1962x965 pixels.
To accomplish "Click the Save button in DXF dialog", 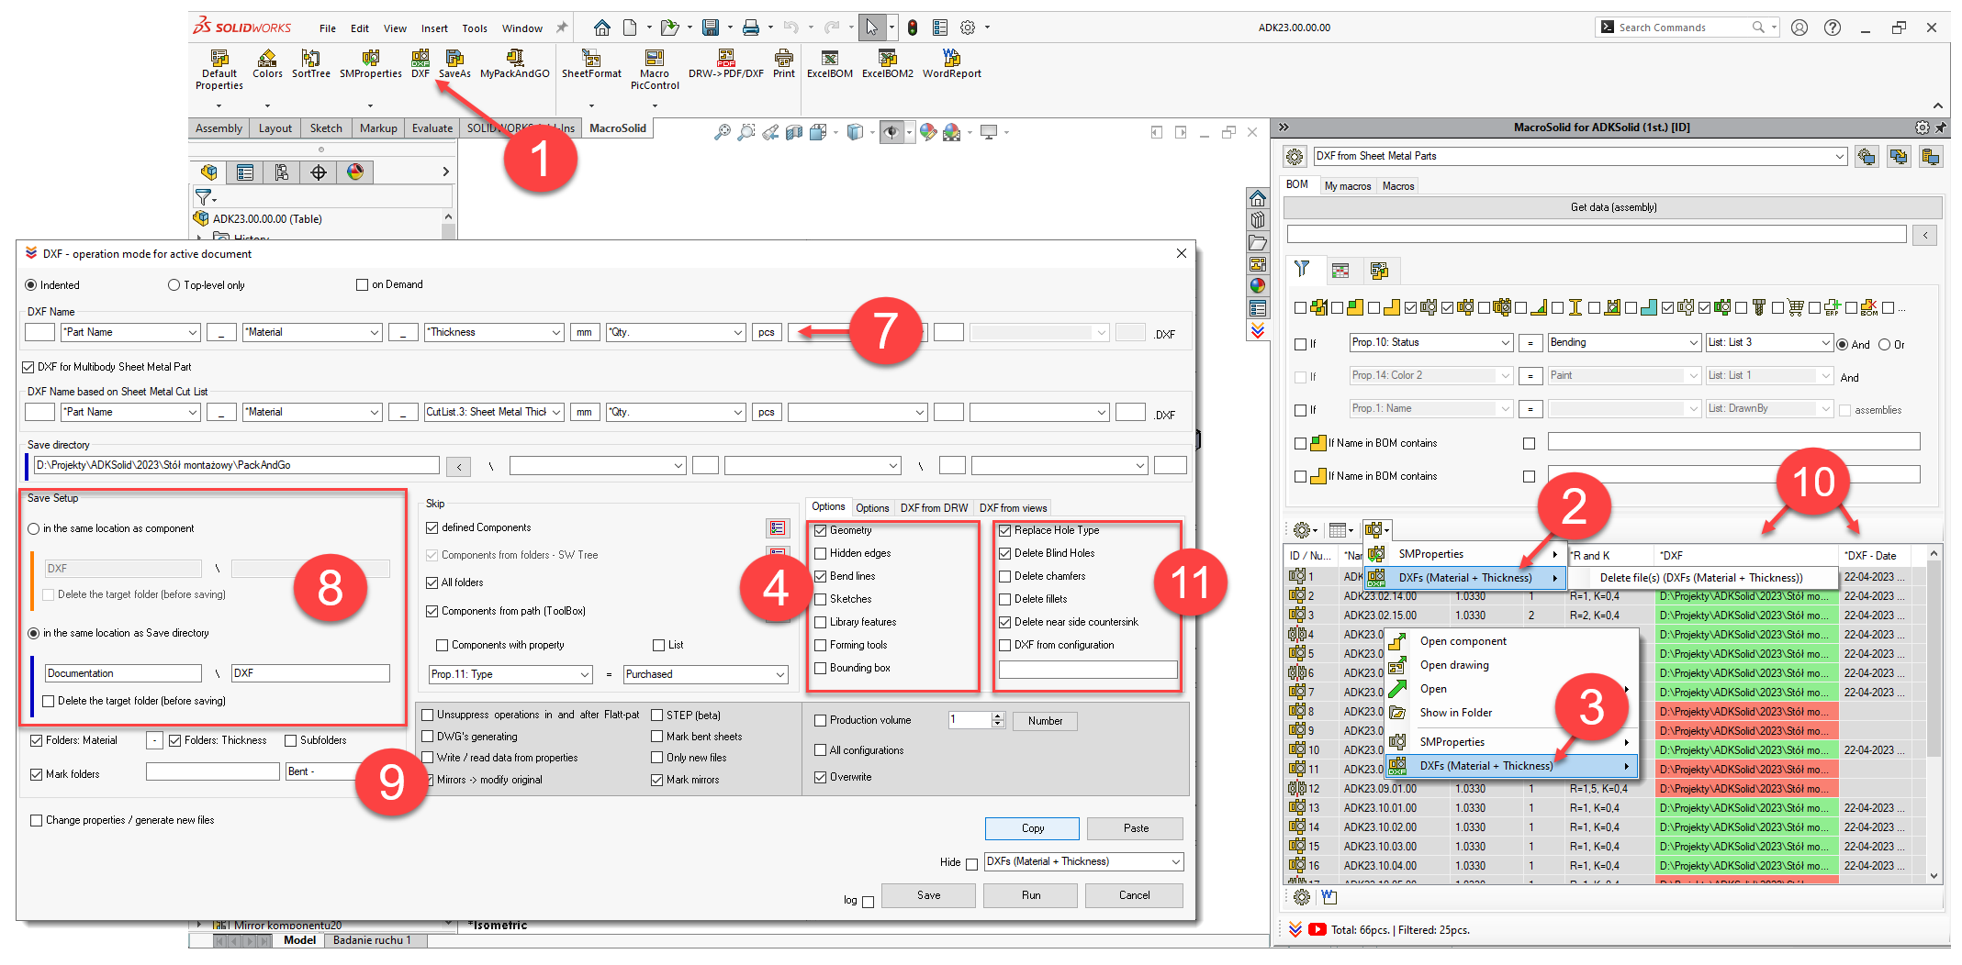I will [x=928, y=895].
